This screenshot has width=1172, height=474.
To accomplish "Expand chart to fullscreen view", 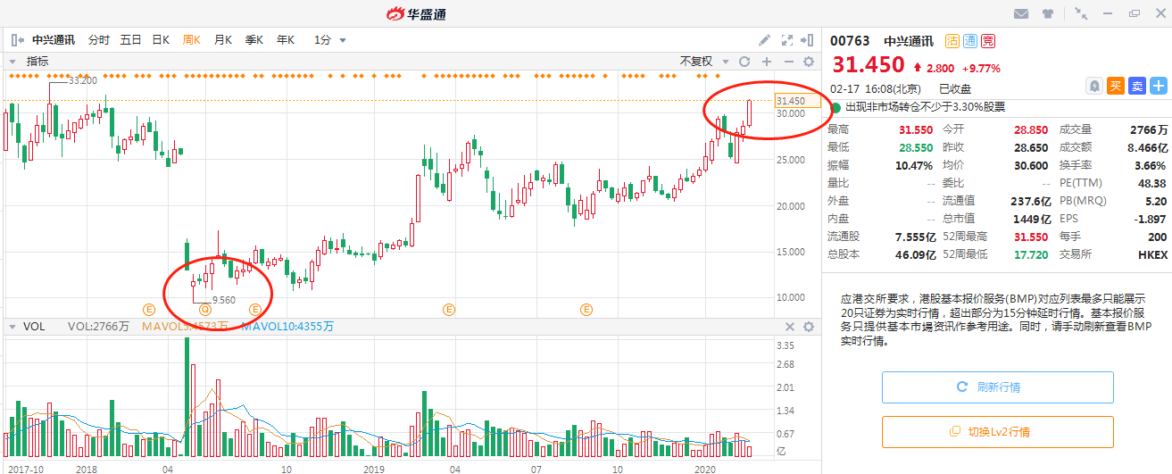I will click(787, 40).
